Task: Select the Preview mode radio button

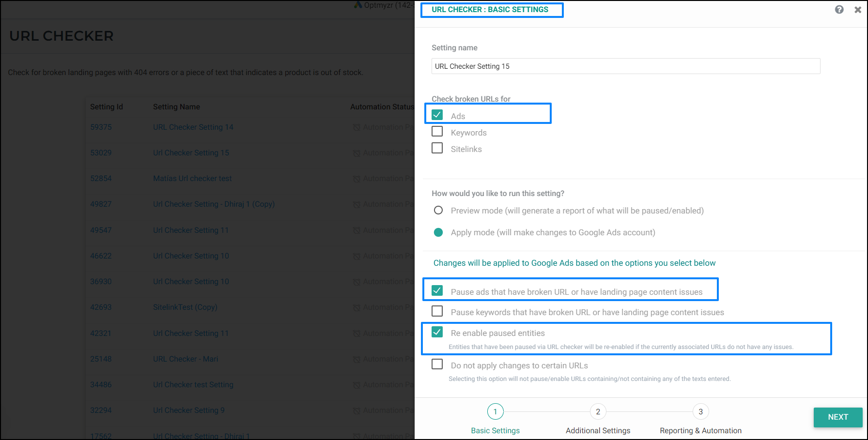Action: tap(438, 210)
